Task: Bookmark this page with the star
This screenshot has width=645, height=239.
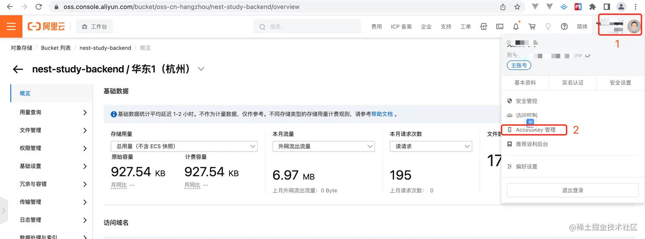Action: (517, 7)
